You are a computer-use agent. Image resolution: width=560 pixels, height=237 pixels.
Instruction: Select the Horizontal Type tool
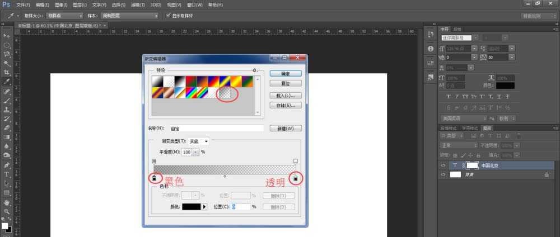(7, 174)
